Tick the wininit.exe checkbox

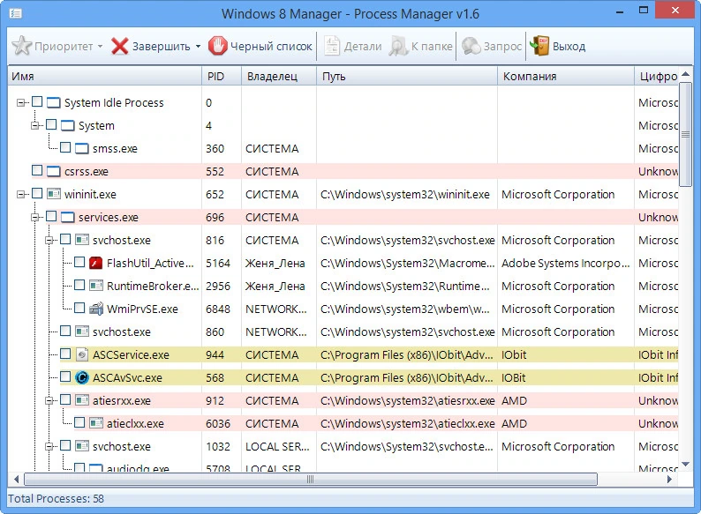[37, 193]
